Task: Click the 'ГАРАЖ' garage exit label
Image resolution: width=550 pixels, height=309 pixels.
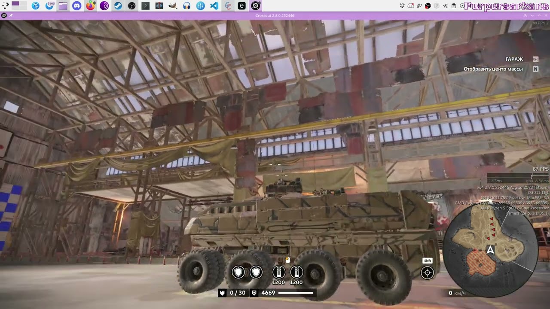Action: (514, 59)
